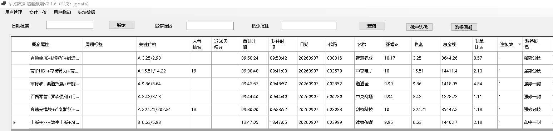553x131 pixels.
Task: Sort by the 收盘 column header
Action: coord(426,45)
